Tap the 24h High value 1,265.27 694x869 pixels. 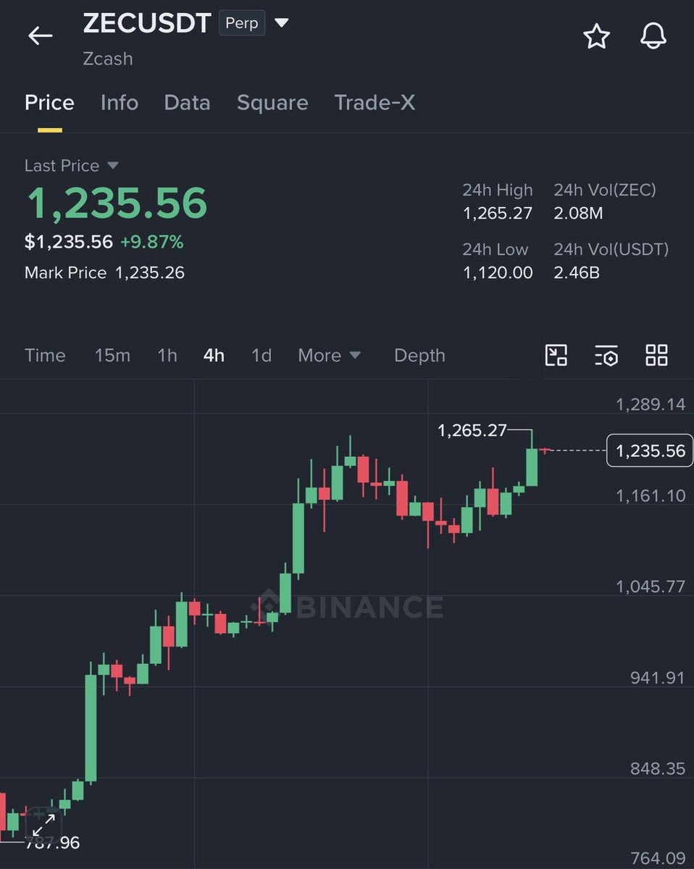tap(498, 214)
